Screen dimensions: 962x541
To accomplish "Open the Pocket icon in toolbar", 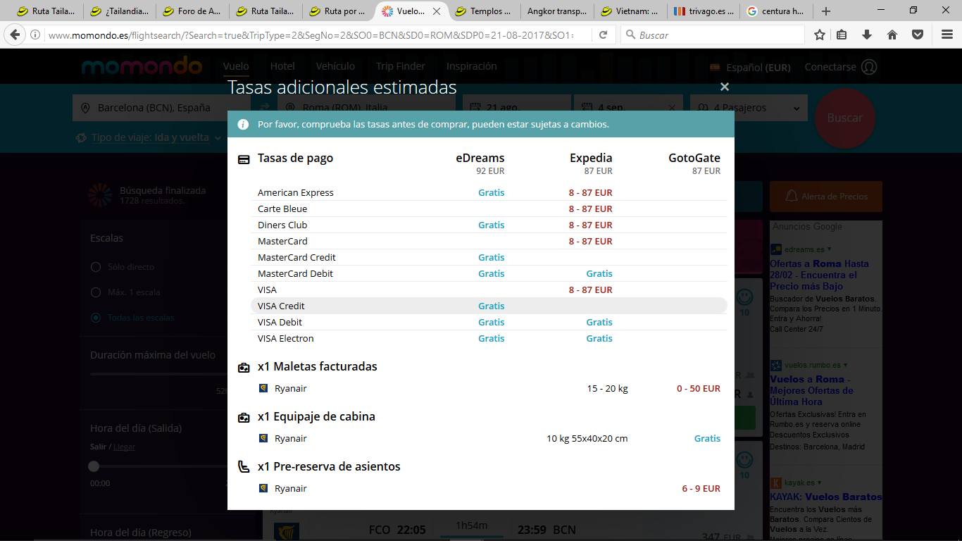I will click(918, 35).
